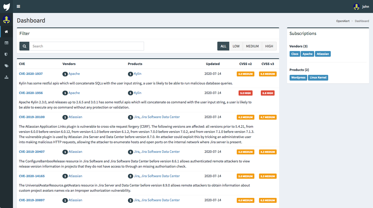Click inside the Search input field

(87, 46)
